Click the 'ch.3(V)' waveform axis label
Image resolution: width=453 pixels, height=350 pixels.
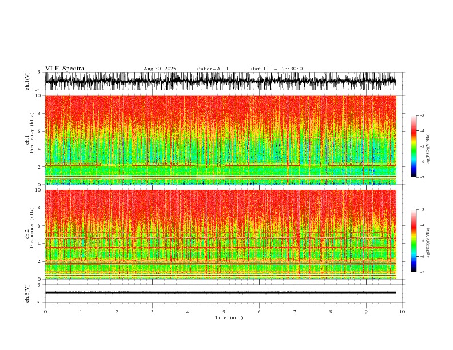point(28,293)
